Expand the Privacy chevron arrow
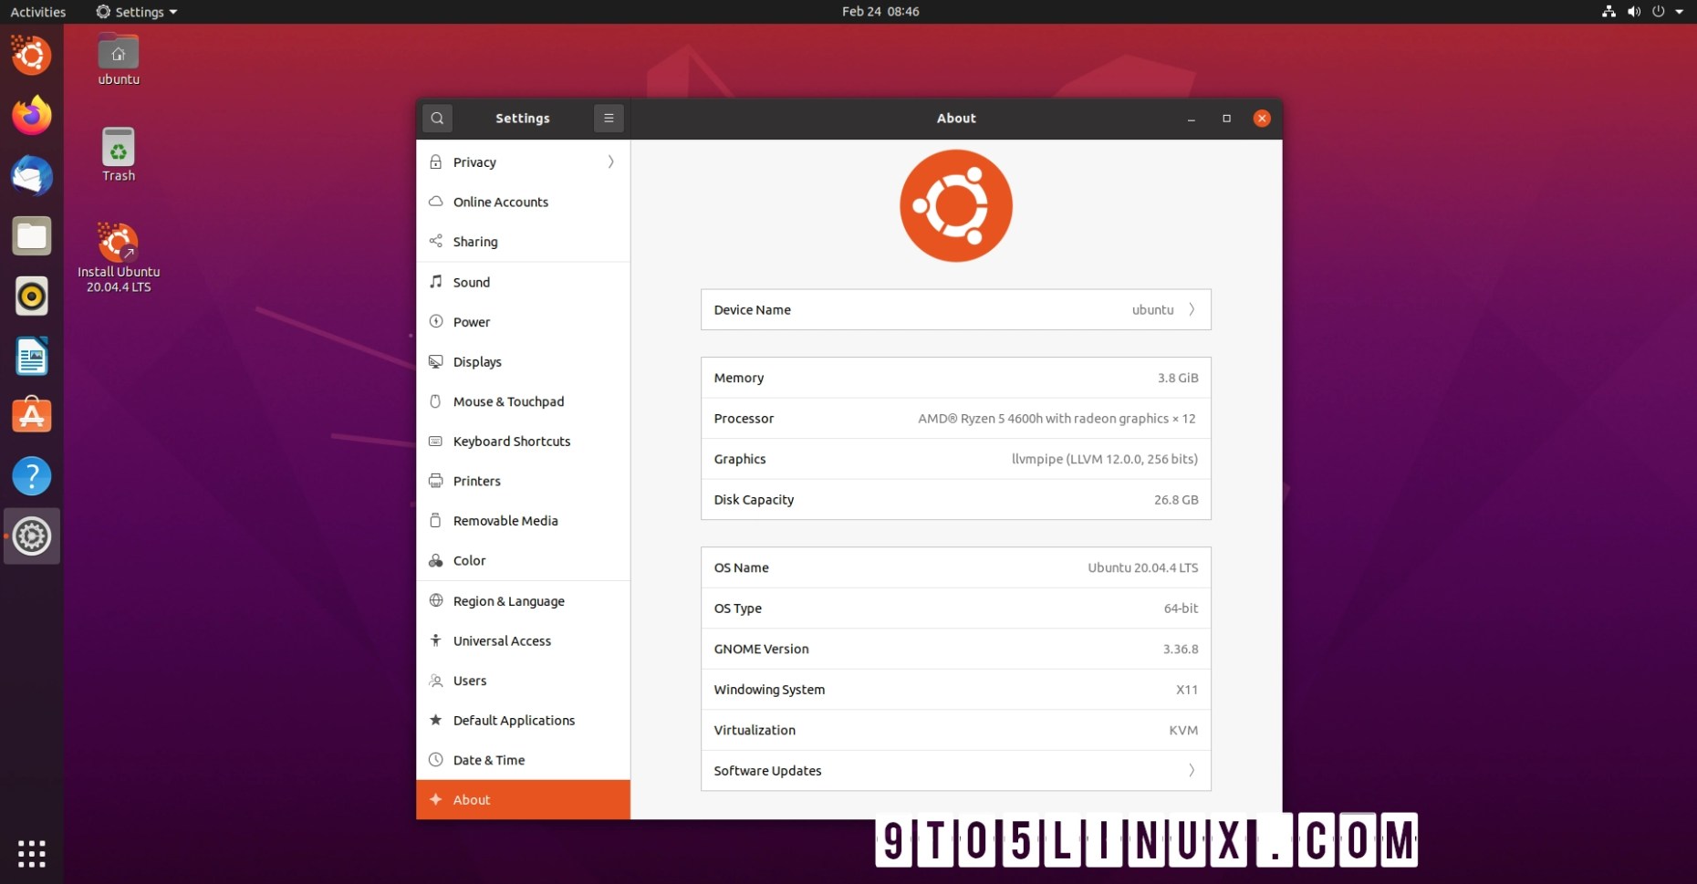 (x=610, y=162)
